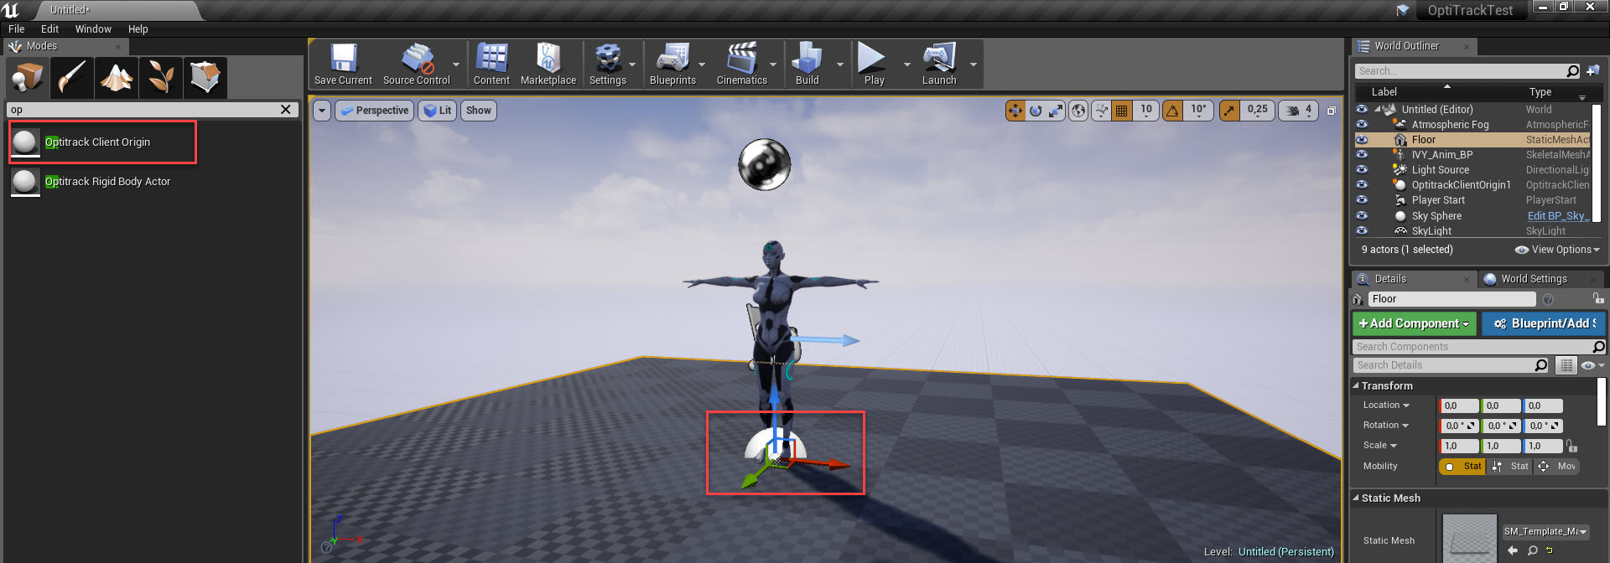Click the Search Details input field
This screenshot has height=563, width=1610.
tap(1444, 365)
